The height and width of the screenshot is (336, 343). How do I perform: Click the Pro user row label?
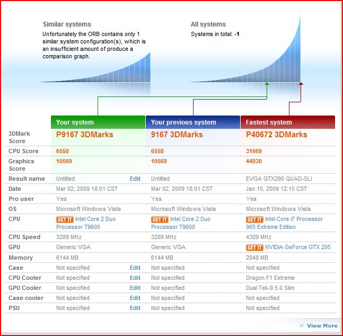pos(21,199)
